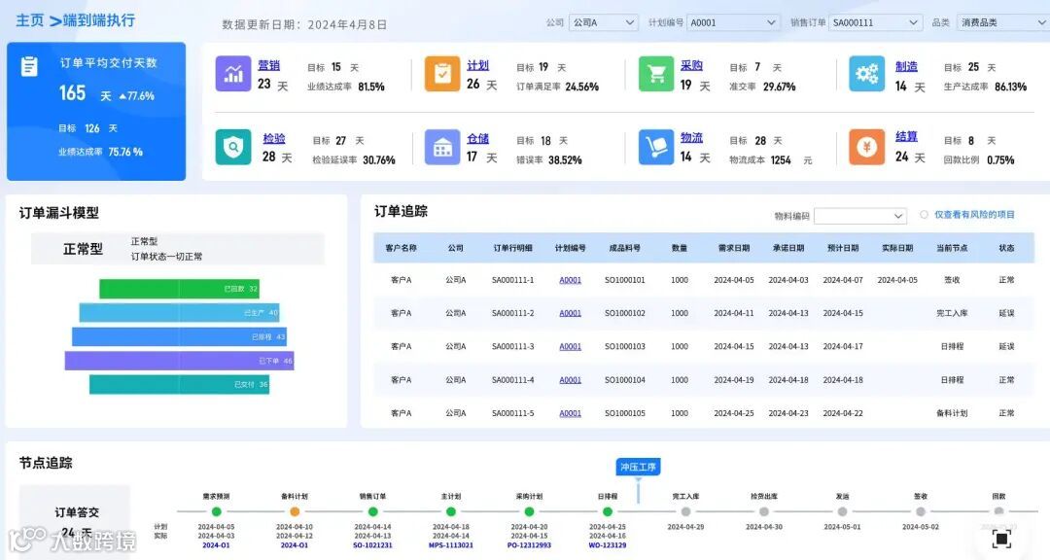Screen dimensions: 1050x560
Task: Open the 仓储 link
Action: coord(477,138)
